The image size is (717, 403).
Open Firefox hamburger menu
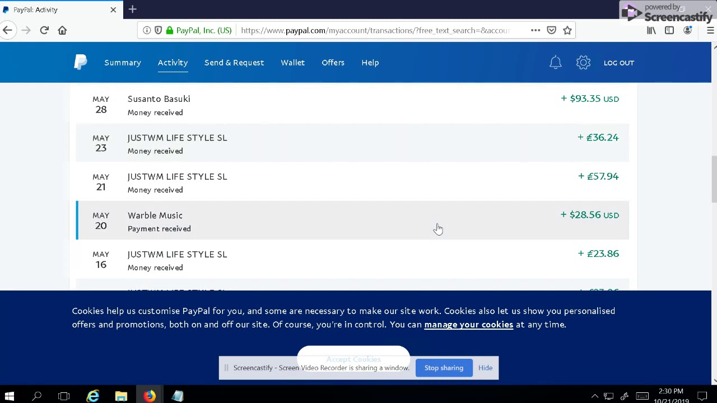click(x=710, y=30)
